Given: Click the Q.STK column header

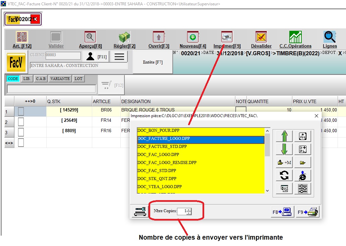Looking at the screenshot, I should point(69,101).
